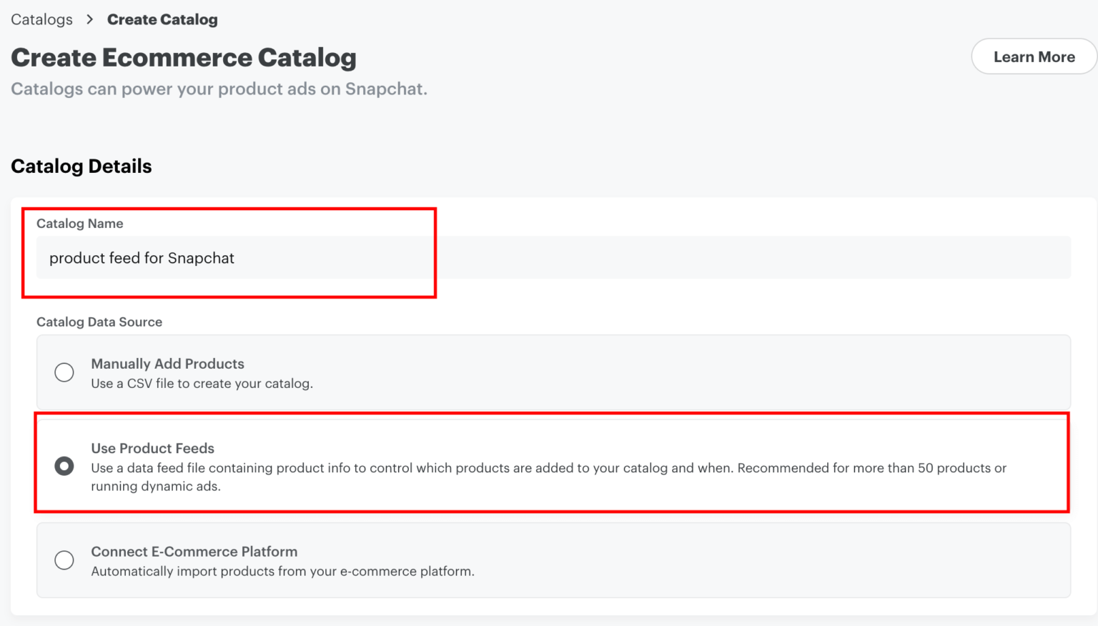Click the Catalogs breadcrumb link
The width and height of the screenshot is (1098, 626).
[41, 19]
